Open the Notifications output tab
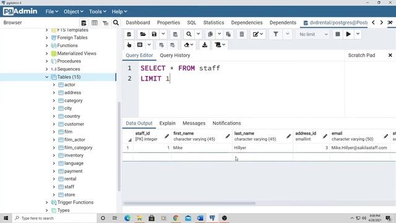 tap(226, 123)
